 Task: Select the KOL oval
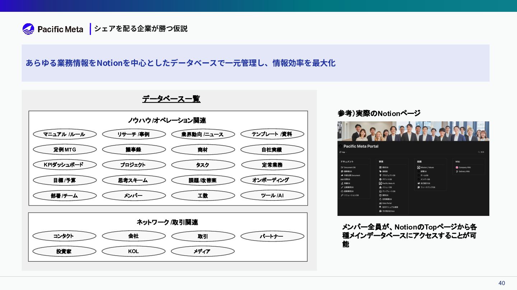(134, 251)
